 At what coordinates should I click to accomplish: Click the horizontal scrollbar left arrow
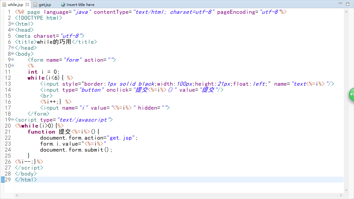[x=17, y=196]
